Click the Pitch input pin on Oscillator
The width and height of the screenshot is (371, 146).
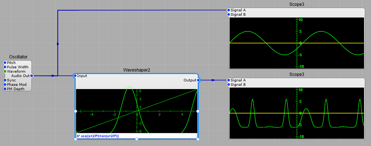click(5, 63)
